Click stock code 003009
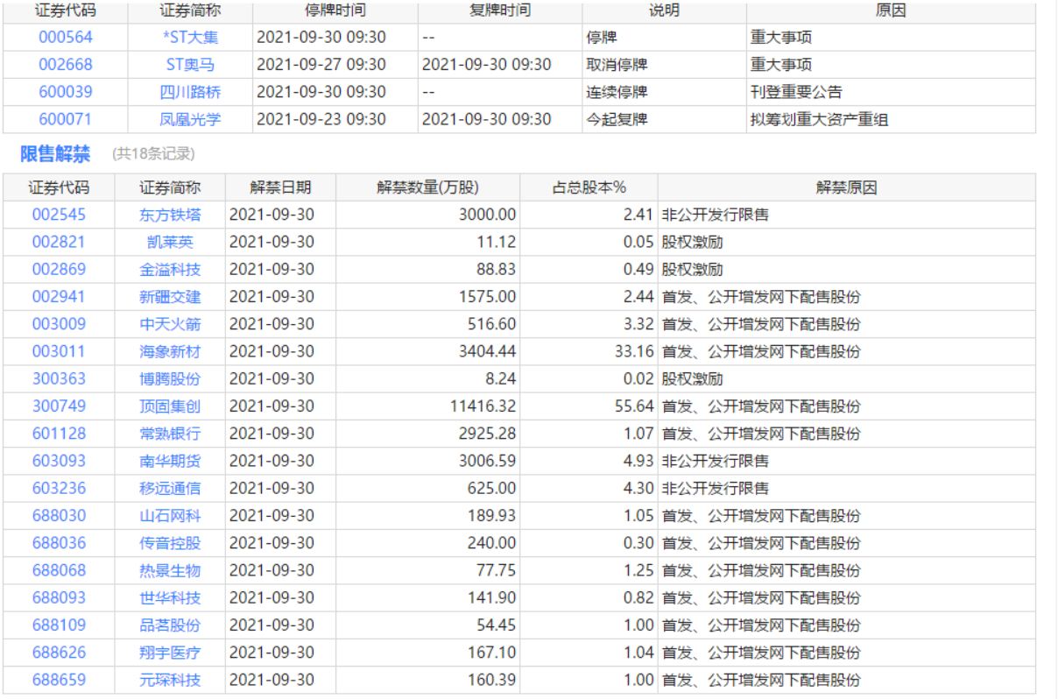The height and width of the screenshot is (699, 1058). 59,324
